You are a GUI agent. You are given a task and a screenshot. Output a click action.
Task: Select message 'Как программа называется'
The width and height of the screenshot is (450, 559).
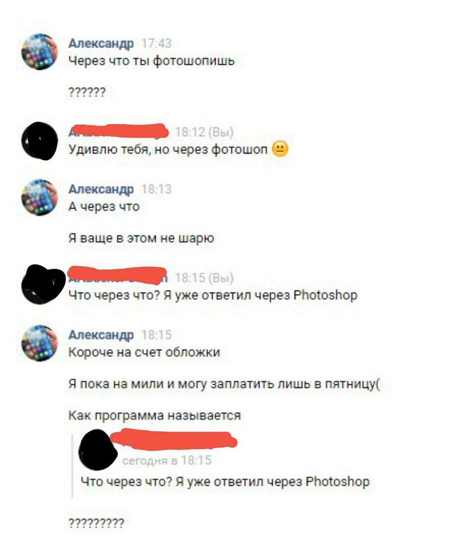click(x=154, y=415)
